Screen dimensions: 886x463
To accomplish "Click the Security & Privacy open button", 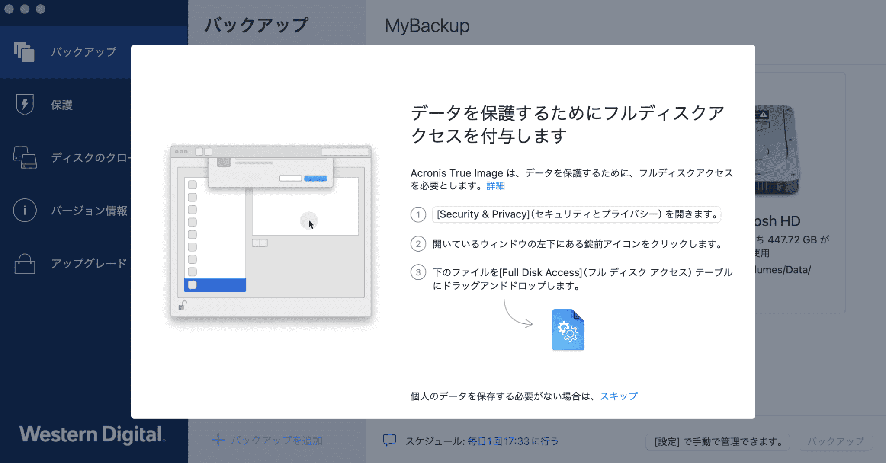I will [576, 214].
